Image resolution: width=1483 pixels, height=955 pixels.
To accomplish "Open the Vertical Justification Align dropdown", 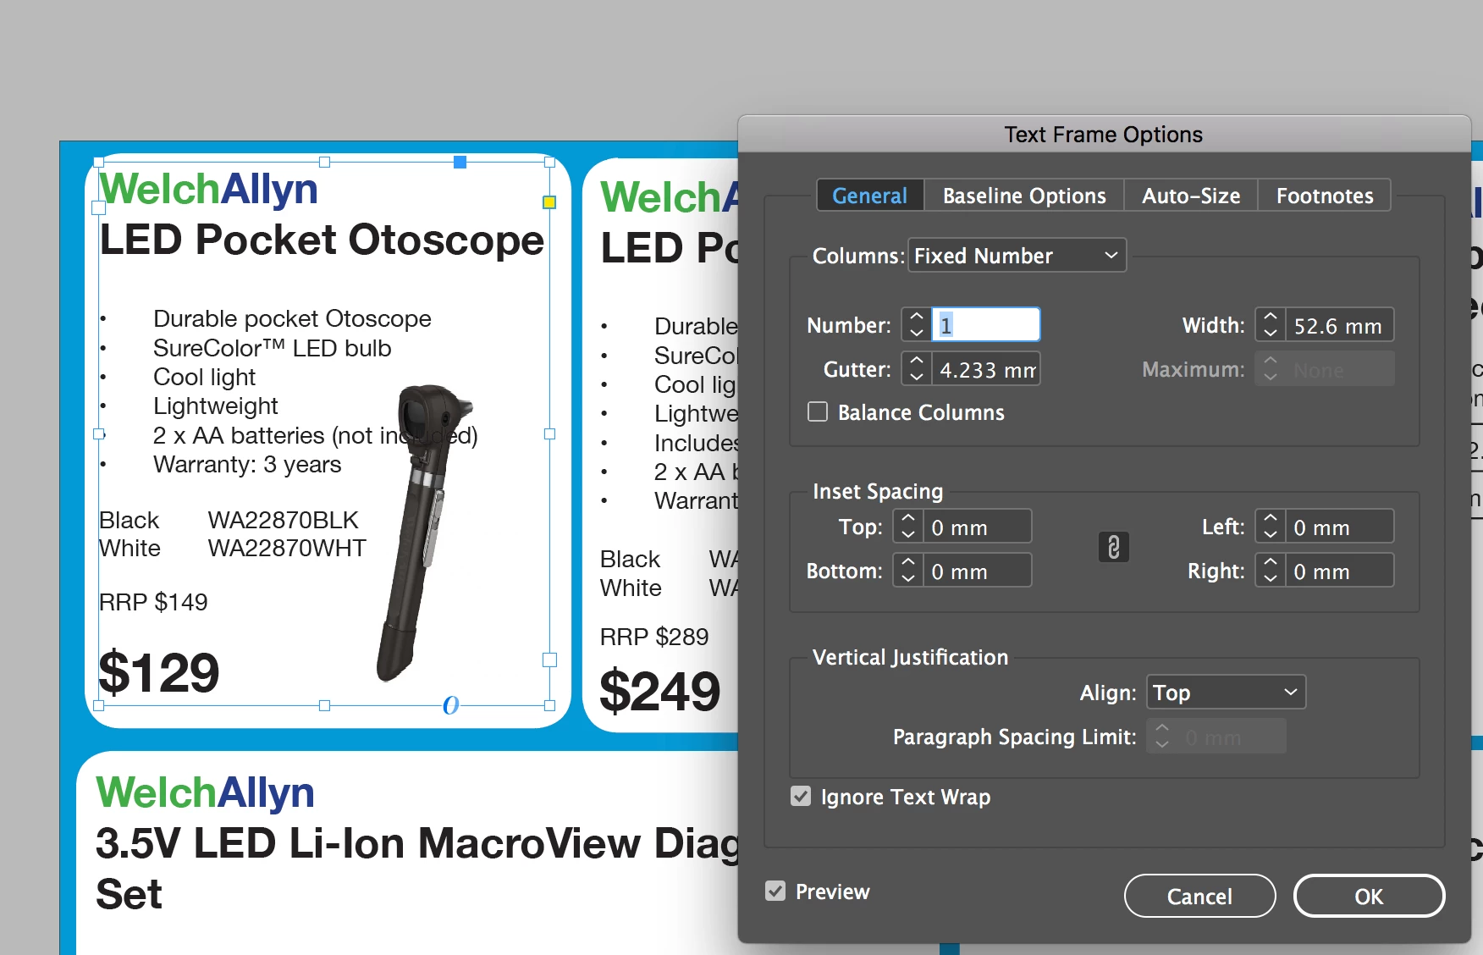I will 1226,692.
